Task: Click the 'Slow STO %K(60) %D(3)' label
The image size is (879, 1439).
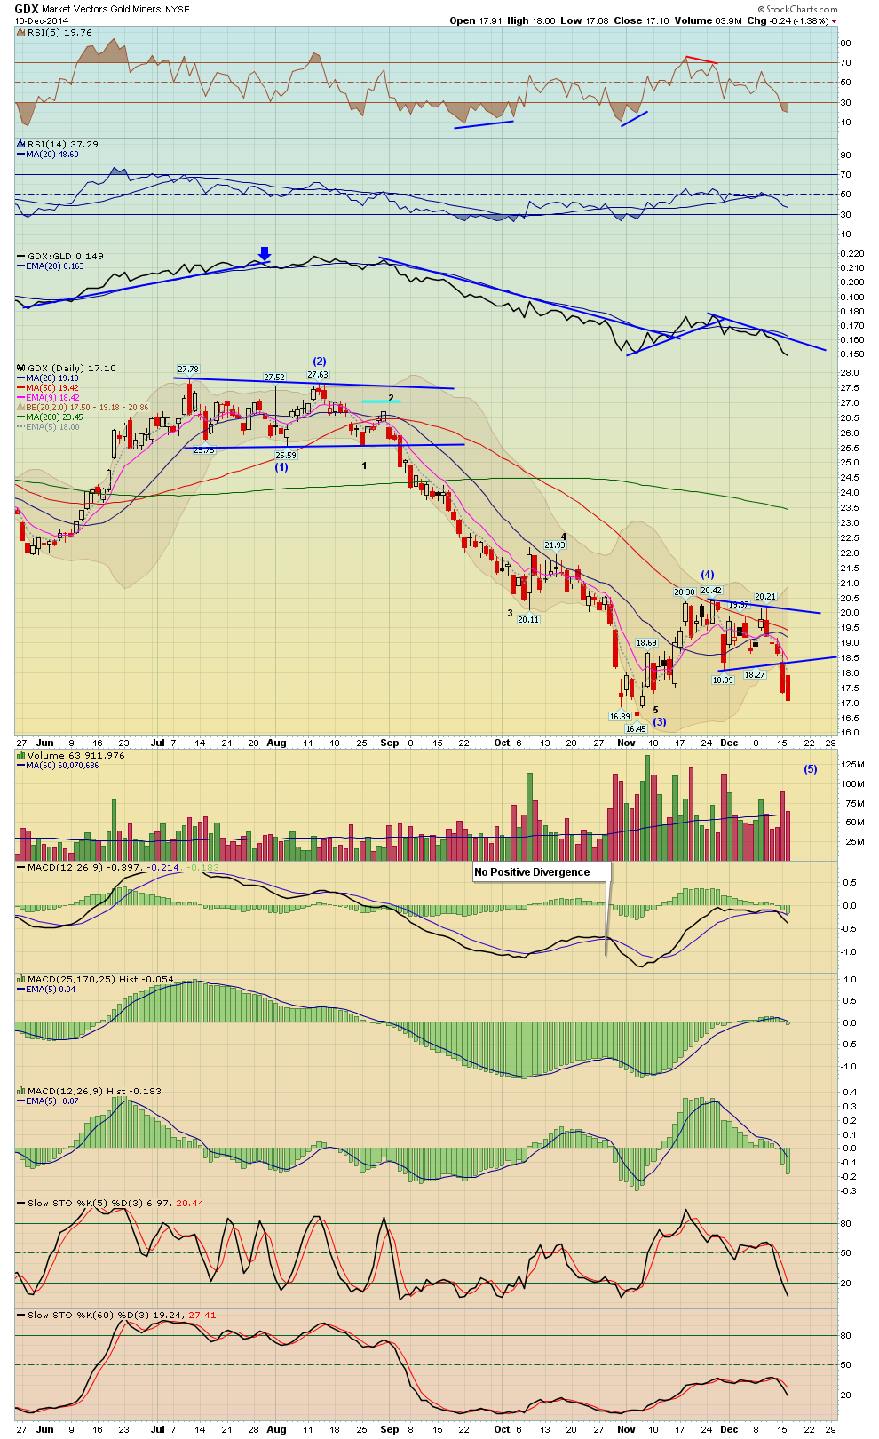Action: tap(88, 1315)
